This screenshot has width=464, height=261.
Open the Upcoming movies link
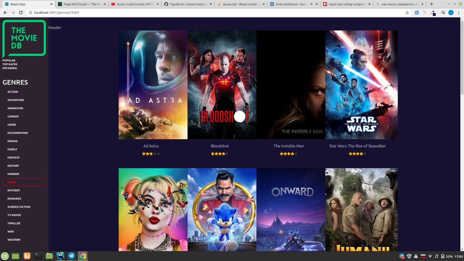(x=10, y=68)
